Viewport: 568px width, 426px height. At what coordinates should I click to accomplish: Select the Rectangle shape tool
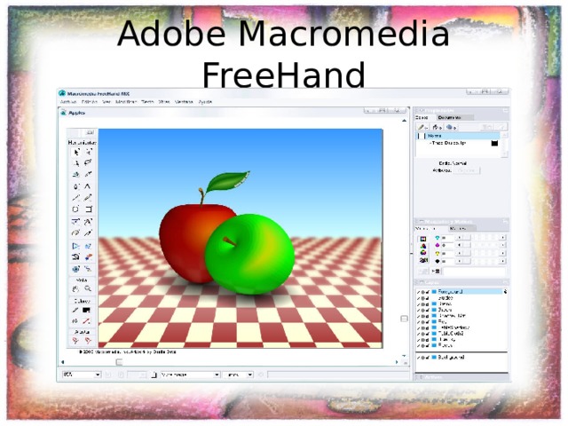(x=89, y=209)
